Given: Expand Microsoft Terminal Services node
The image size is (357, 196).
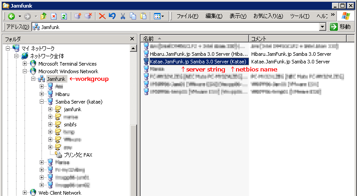Looking at the screenshot, I should tap(25, 63).
